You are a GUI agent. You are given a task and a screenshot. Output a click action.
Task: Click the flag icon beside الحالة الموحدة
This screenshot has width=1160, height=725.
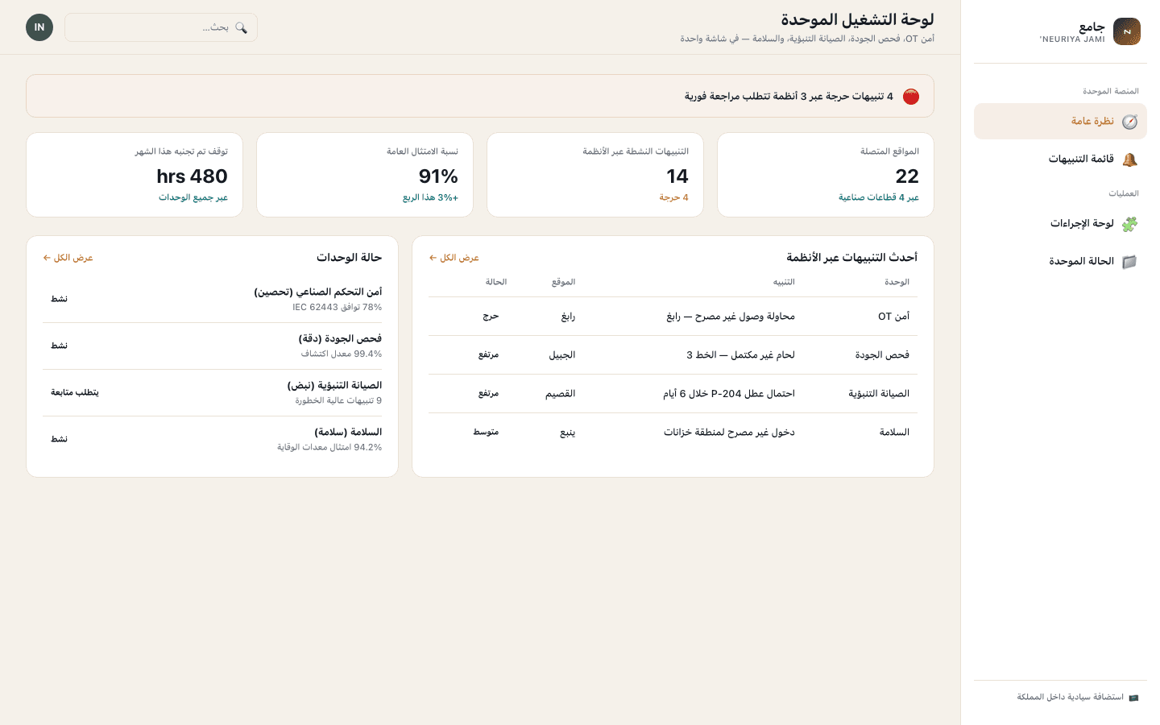[1130, 262]
